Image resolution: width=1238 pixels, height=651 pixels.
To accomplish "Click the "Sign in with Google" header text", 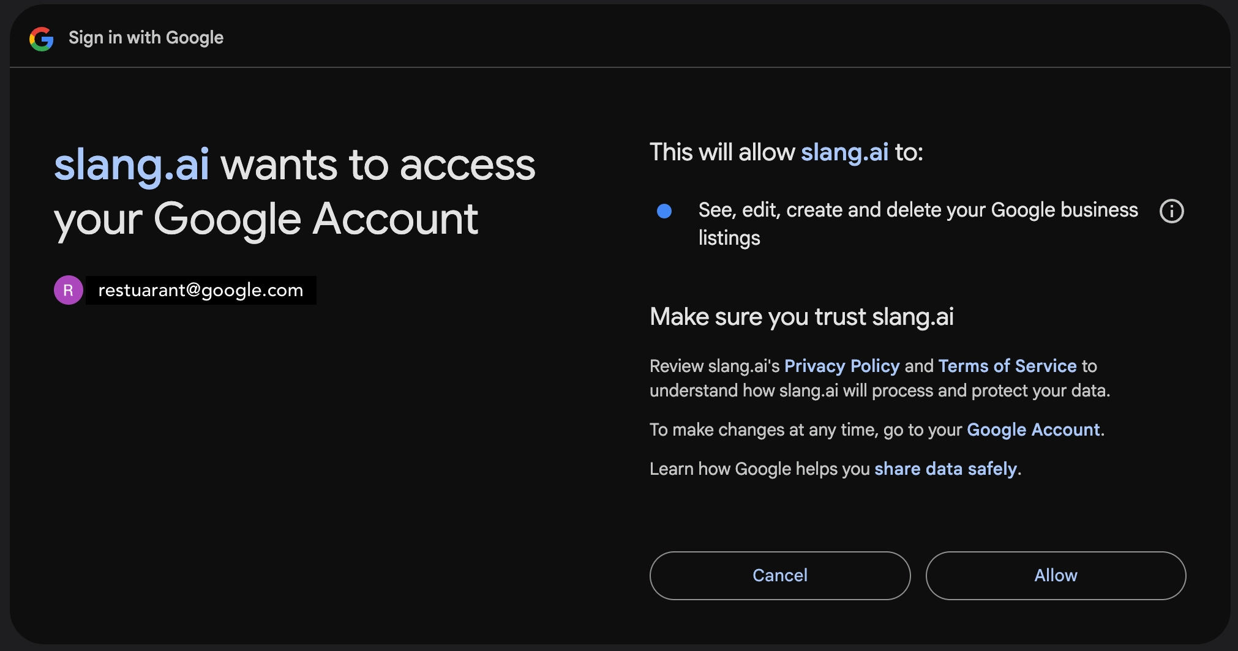I will tap(146, 38).
